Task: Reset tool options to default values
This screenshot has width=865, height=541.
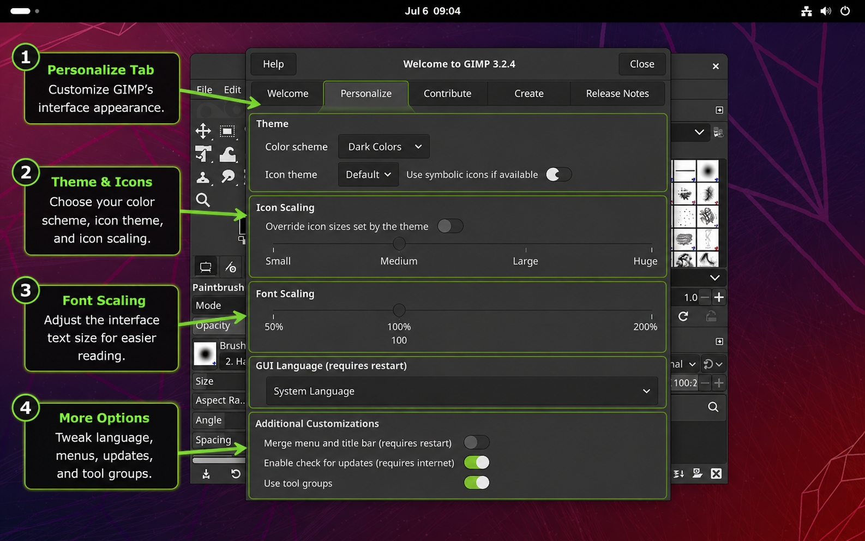Action: 236,474
